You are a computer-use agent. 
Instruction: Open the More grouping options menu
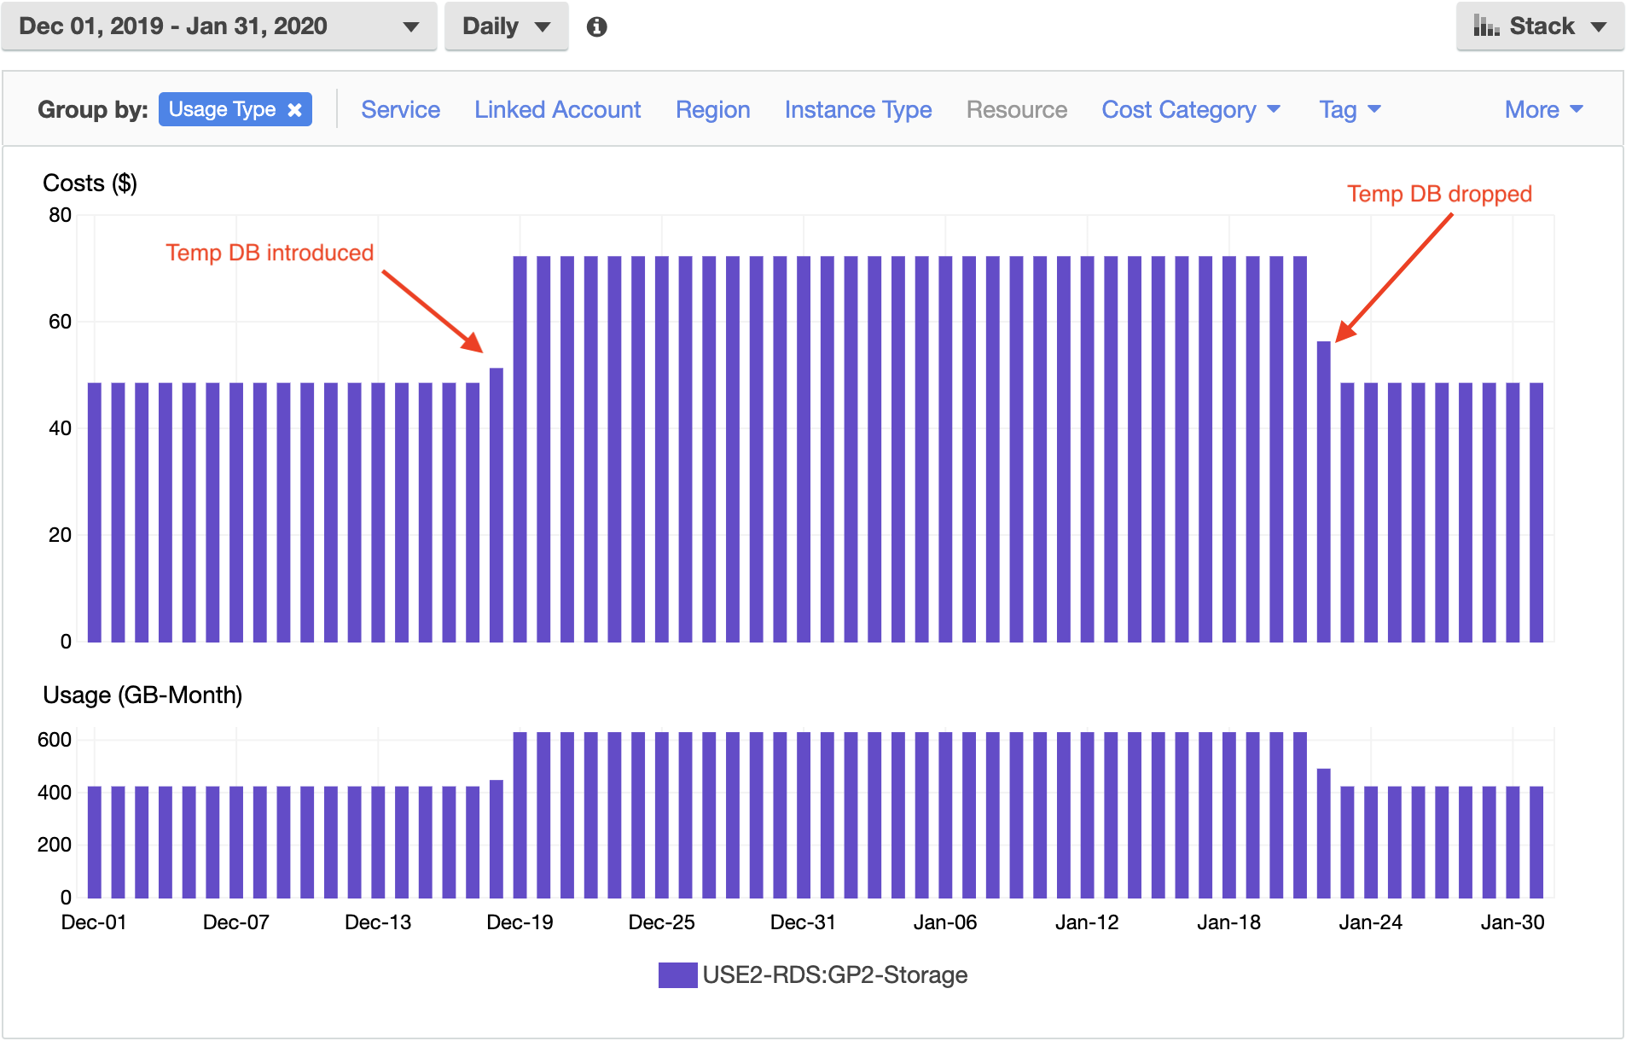click(x=1543, y=110)
